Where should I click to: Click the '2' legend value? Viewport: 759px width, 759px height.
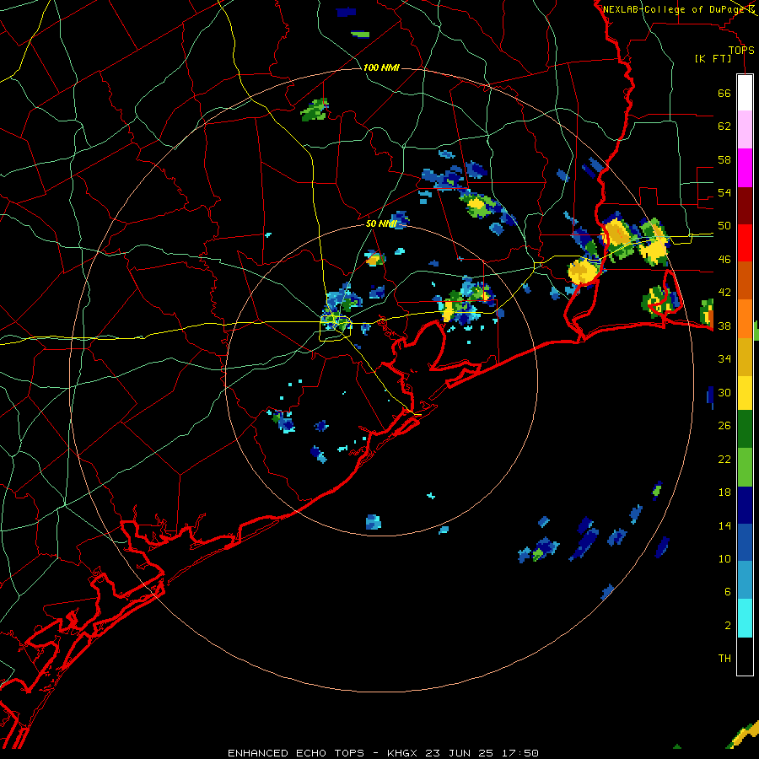728,626
